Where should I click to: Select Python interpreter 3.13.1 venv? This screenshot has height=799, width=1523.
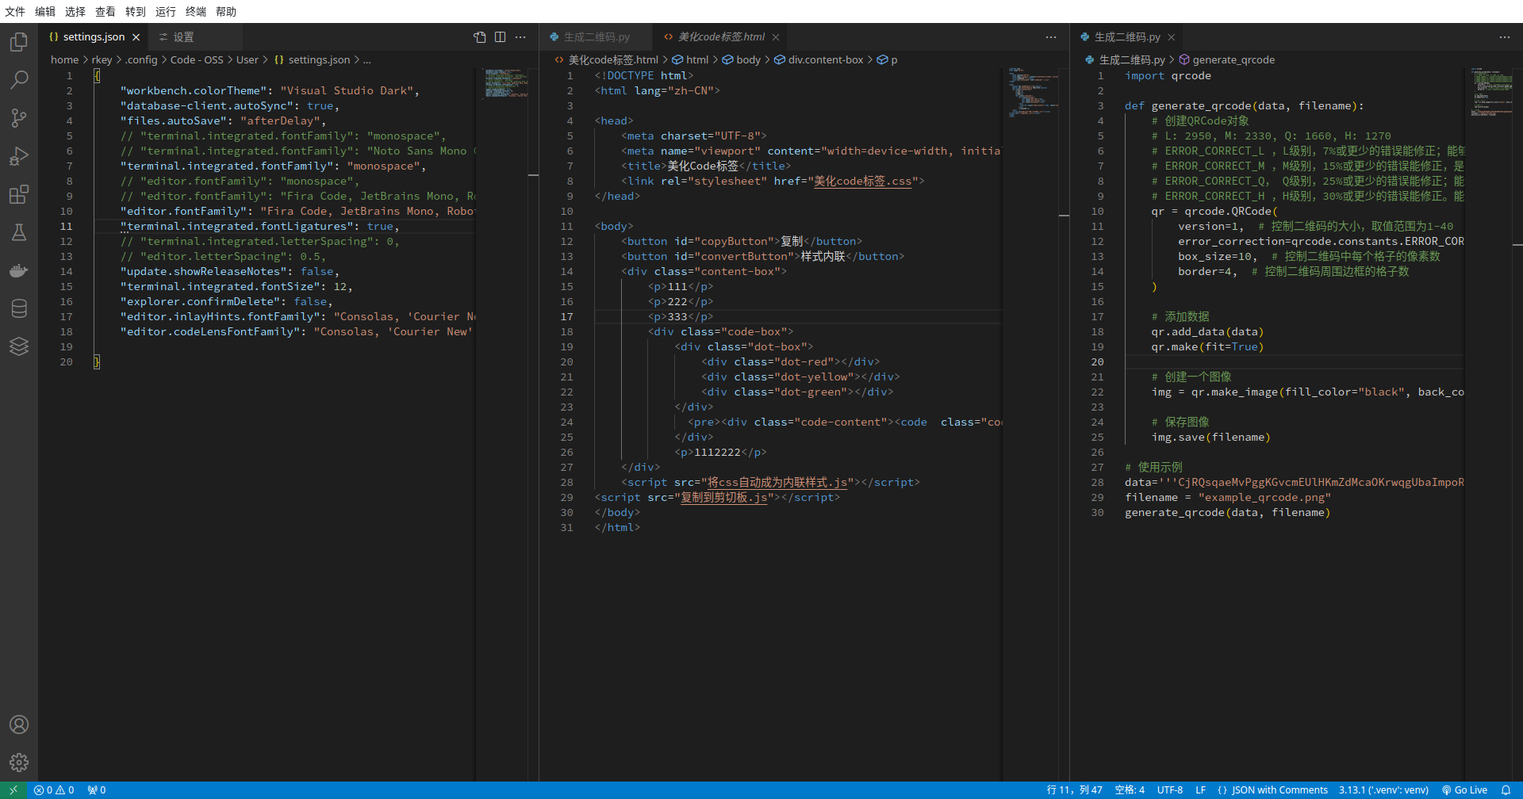(1383, 790)
